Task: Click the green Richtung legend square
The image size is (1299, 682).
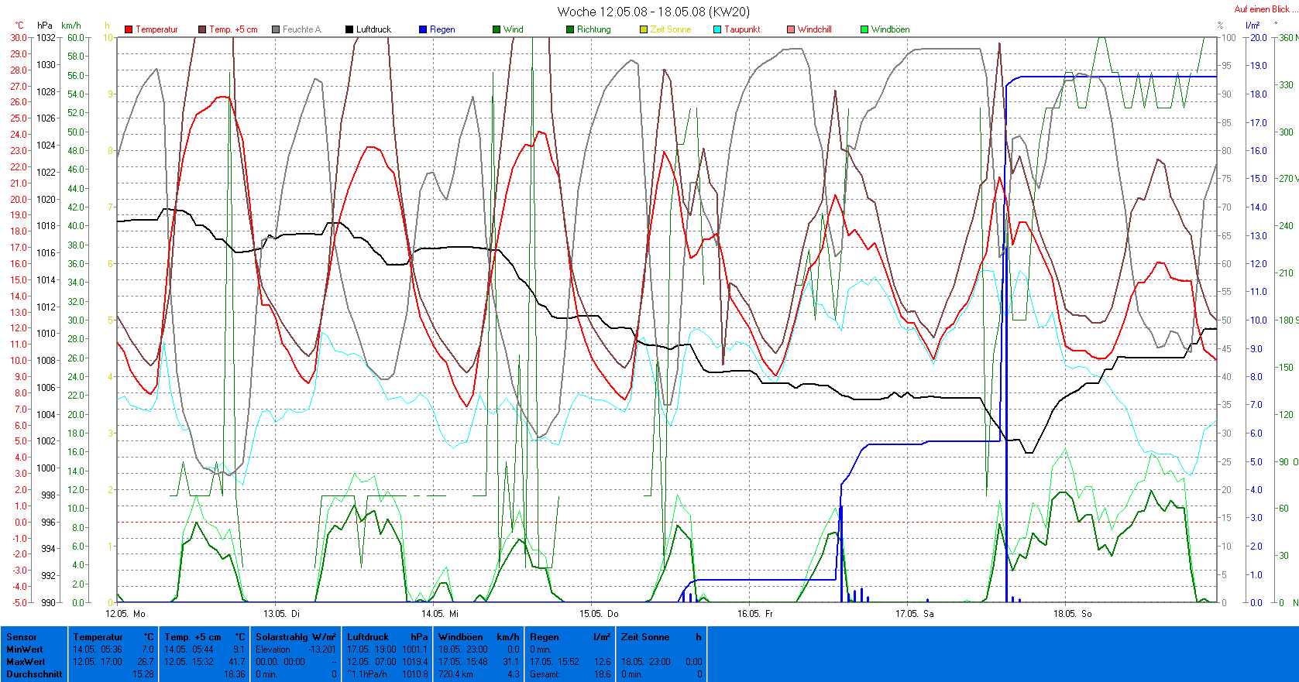Action: (570, 29)
